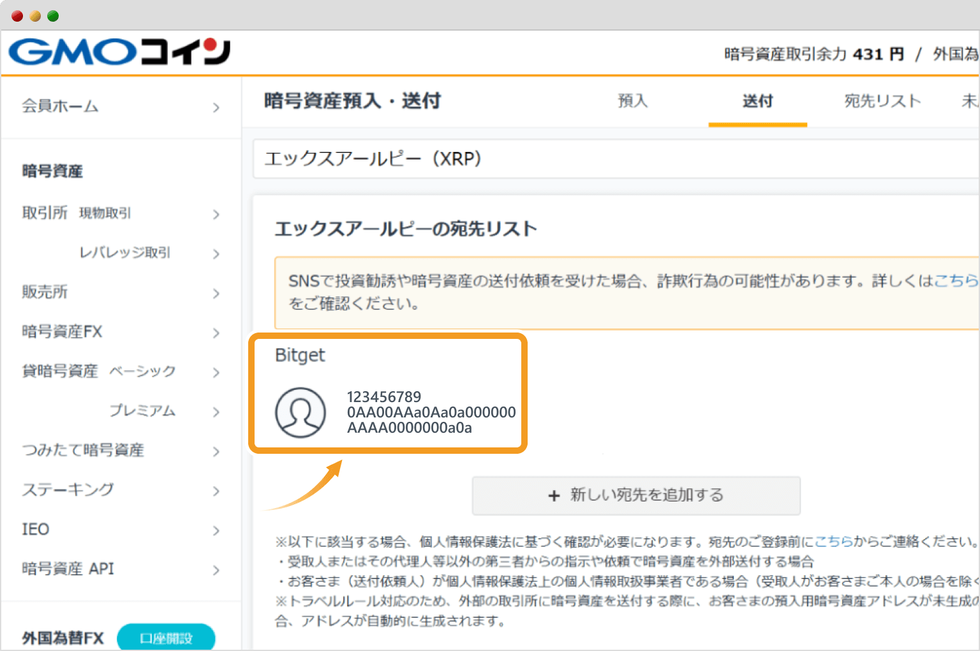The image size is (980, 651).
Task: Select the 販売所 sidebar item
Action: click(45, 292)
